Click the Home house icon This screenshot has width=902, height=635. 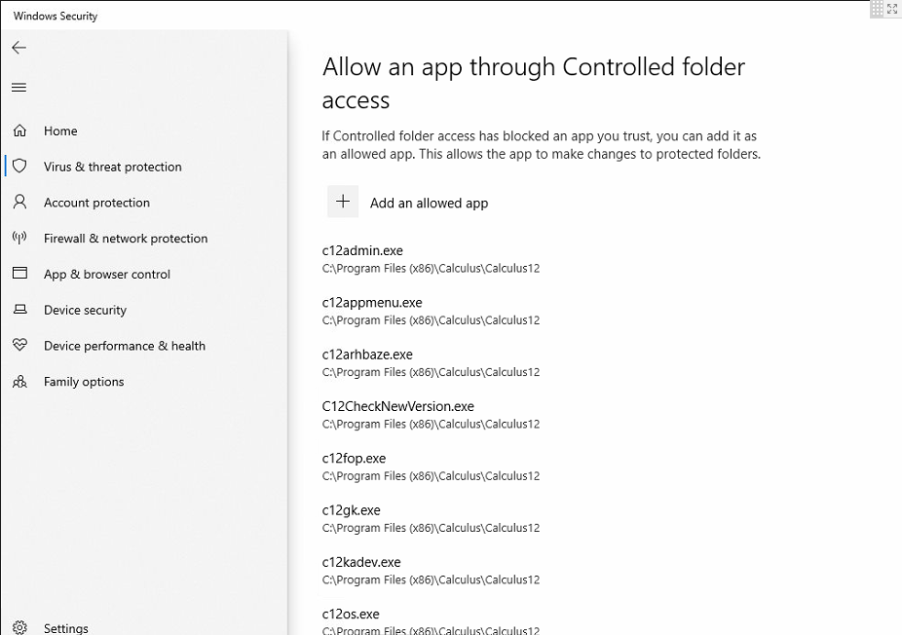pyautogui.click(x=19, y=131)
